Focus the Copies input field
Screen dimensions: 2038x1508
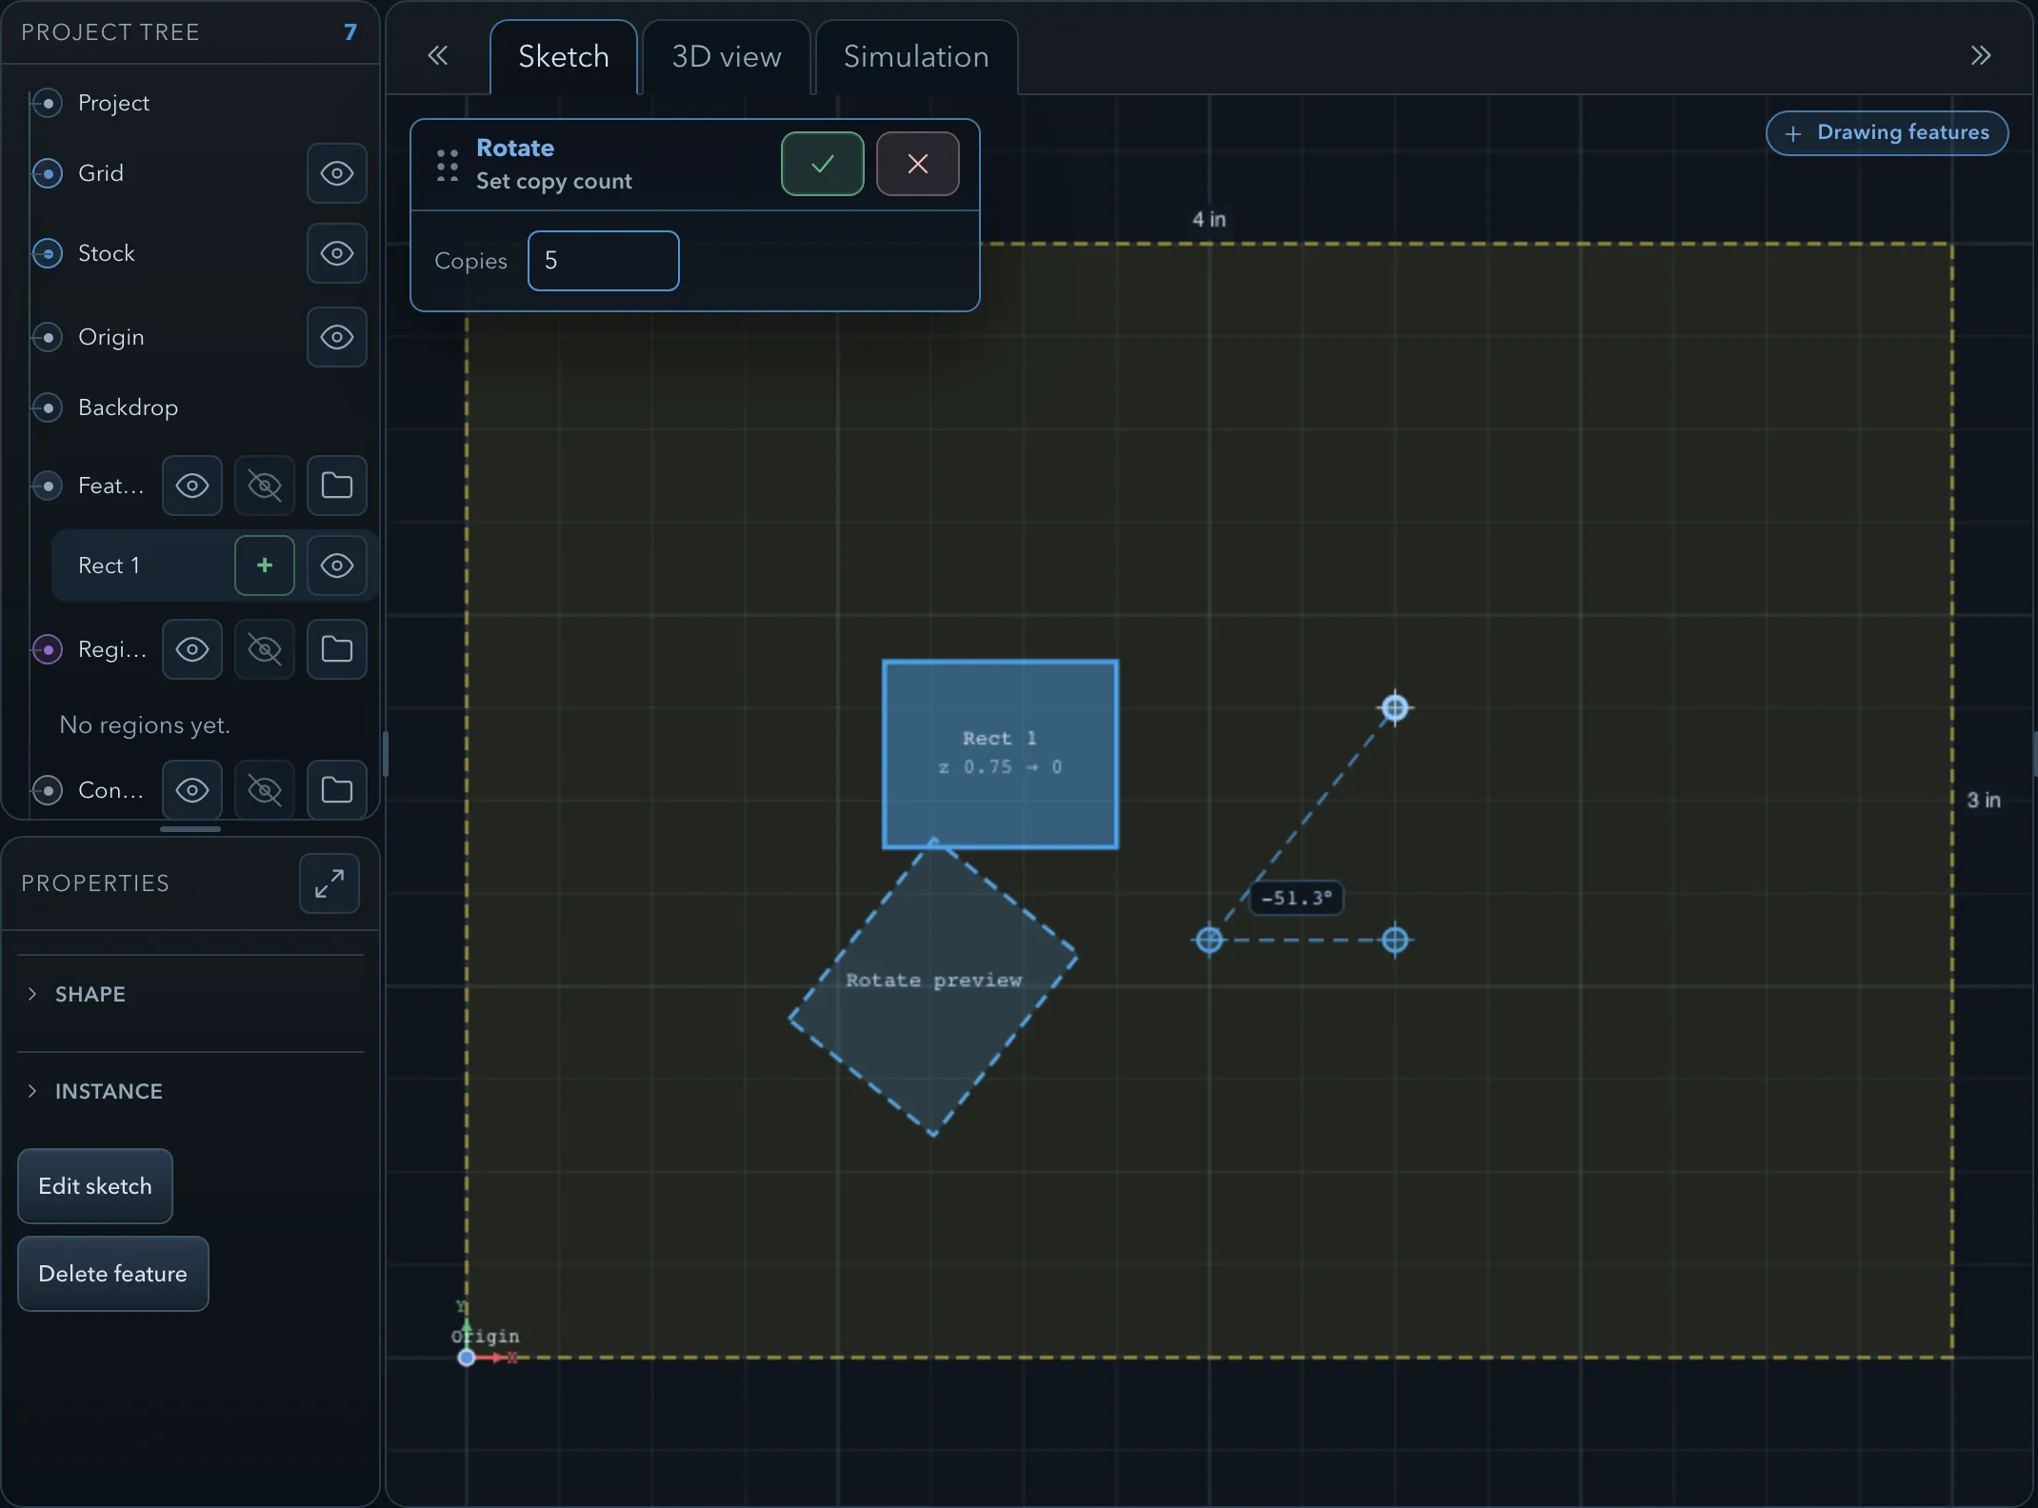click(x=604, y=261)
